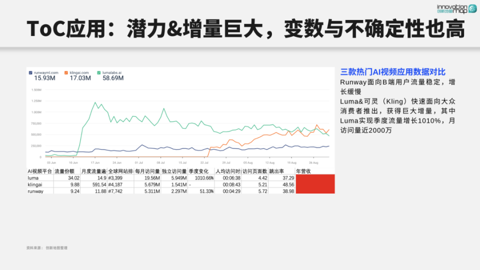Click the 22 Jul date label
480x270 pixels.
[x=204, y=163]
